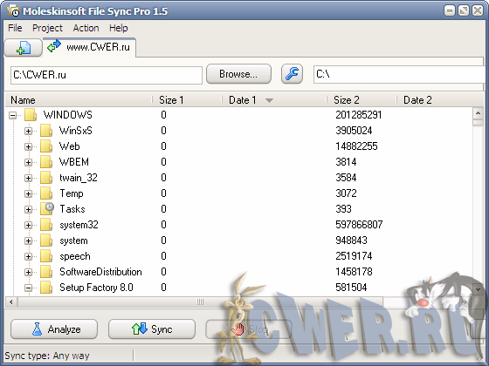Click the Web folder icon

[46, 146]
